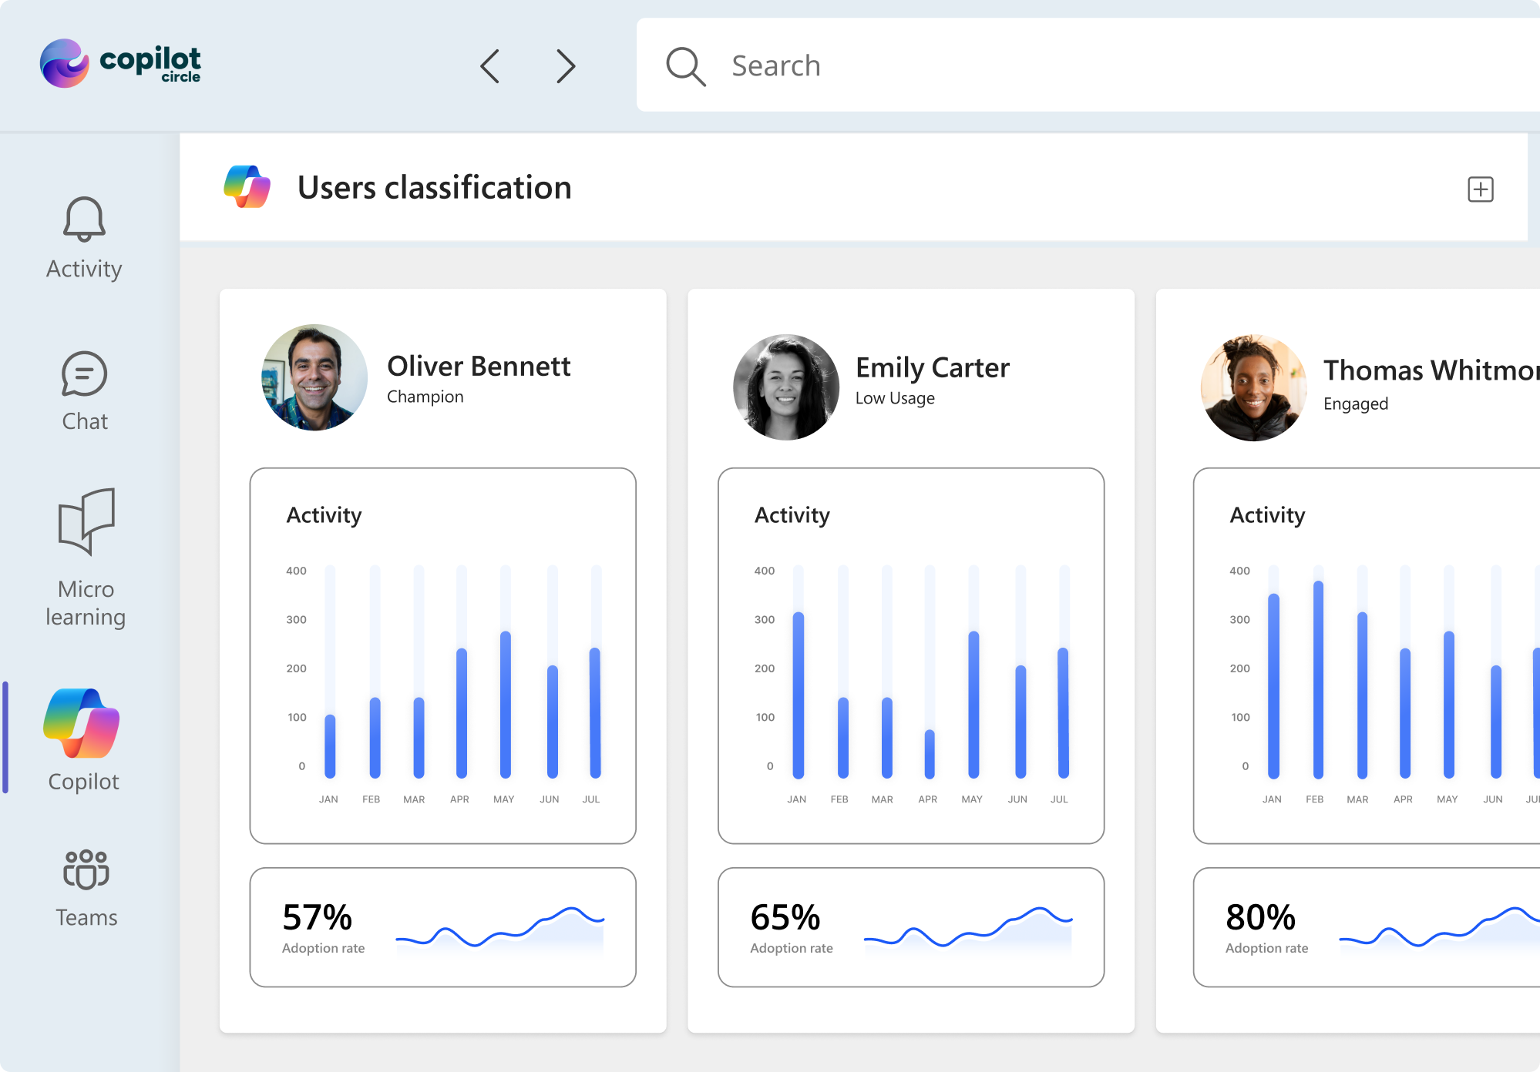Go back with left chevron arrow

point(490,66)
